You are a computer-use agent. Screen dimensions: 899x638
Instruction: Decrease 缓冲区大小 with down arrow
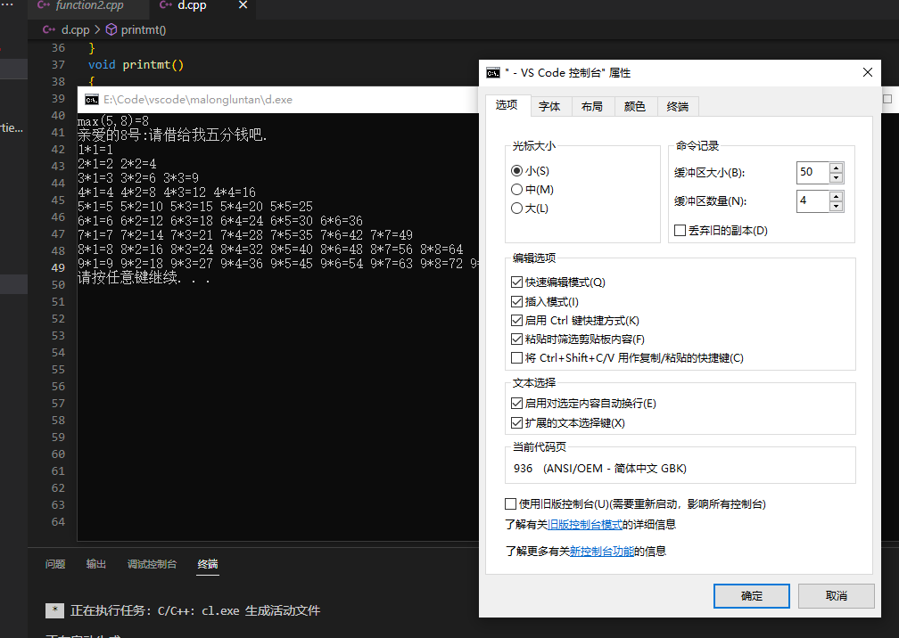point(837,177)
